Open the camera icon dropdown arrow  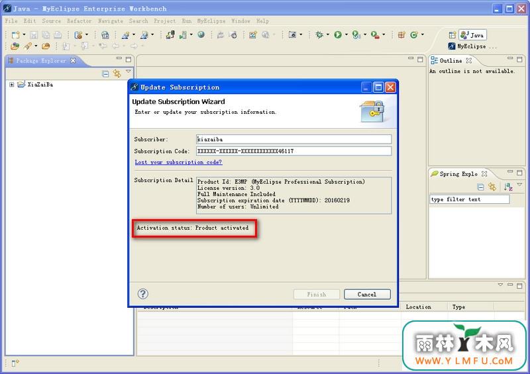(x=301, y=35)
